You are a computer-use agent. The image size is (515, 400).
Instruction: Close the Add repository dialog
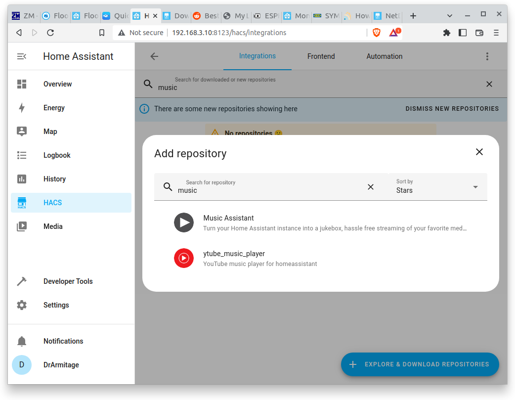point(479,152)
